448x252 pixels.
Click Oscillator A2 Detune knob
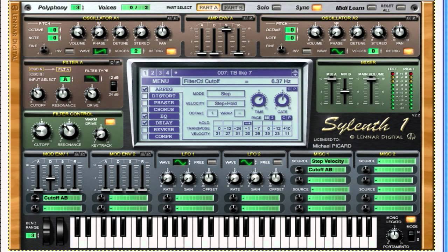tap(357, 33)
